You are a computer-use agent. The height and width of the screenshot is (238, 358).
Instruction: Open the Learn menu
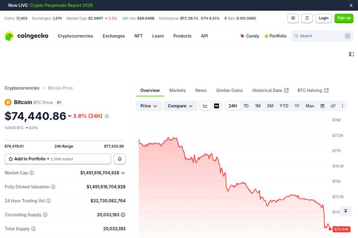(x=158, y=36)
